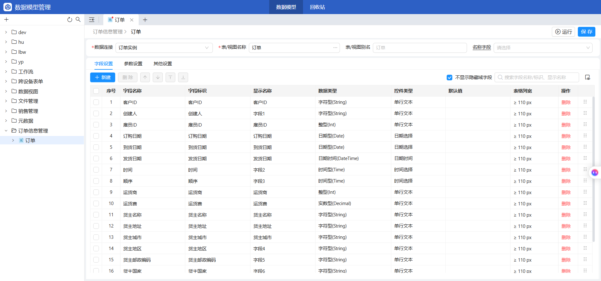
Task: Check the 运货商 row checkbox
Action: pos(96,192)
